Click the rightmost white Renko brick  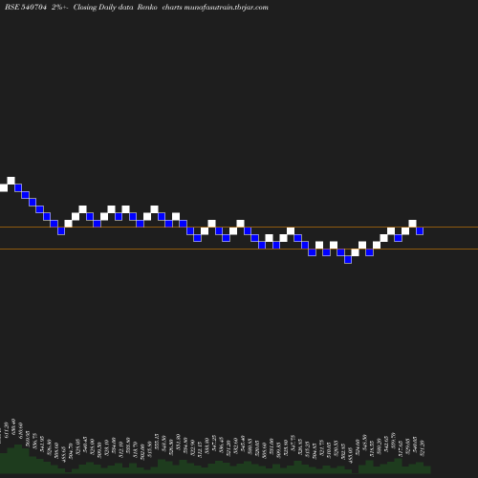pyautogui.click(x=412, y=224)
